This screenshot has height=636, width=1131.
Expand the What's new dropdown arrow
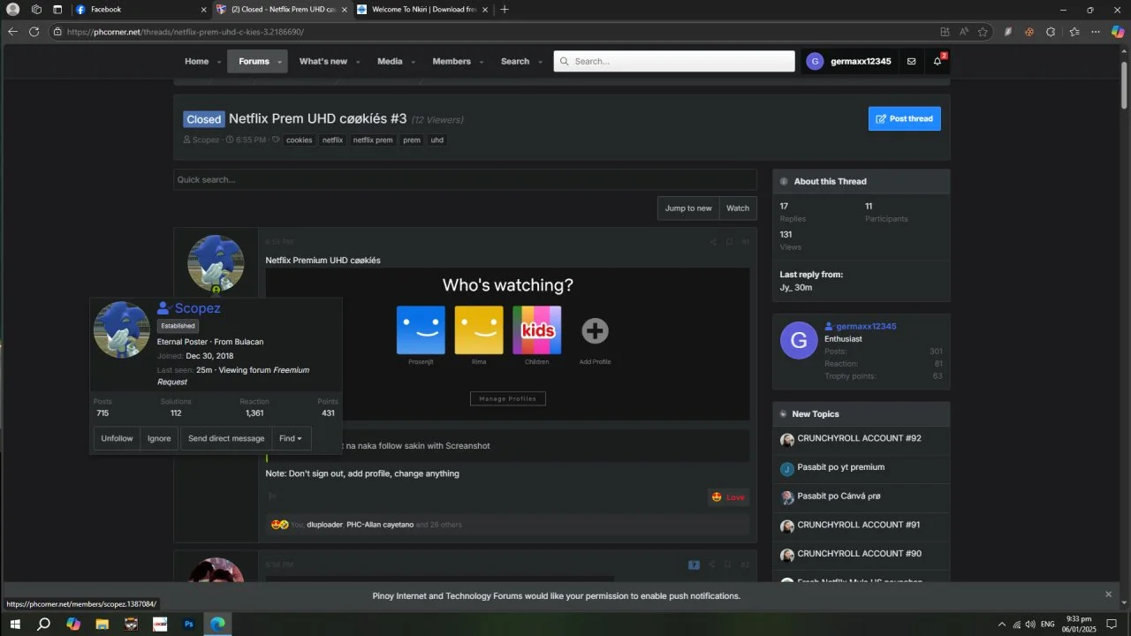(358, 62)
